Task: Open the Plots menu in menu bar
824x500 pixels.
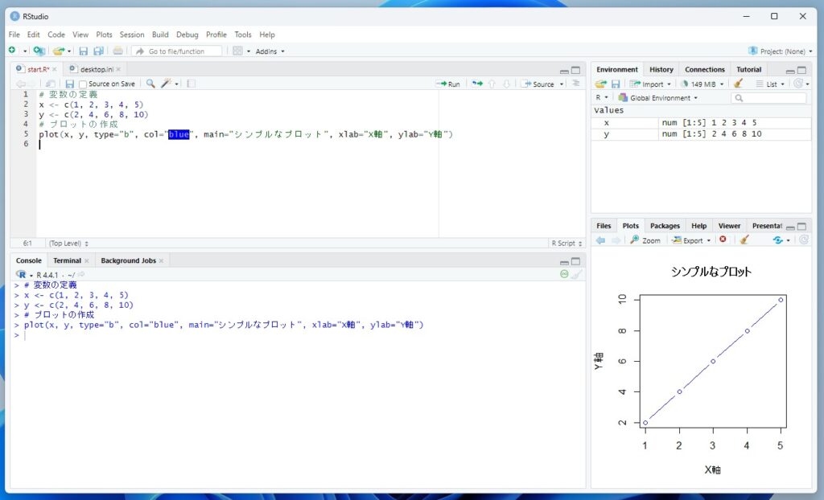Action: 104,35
